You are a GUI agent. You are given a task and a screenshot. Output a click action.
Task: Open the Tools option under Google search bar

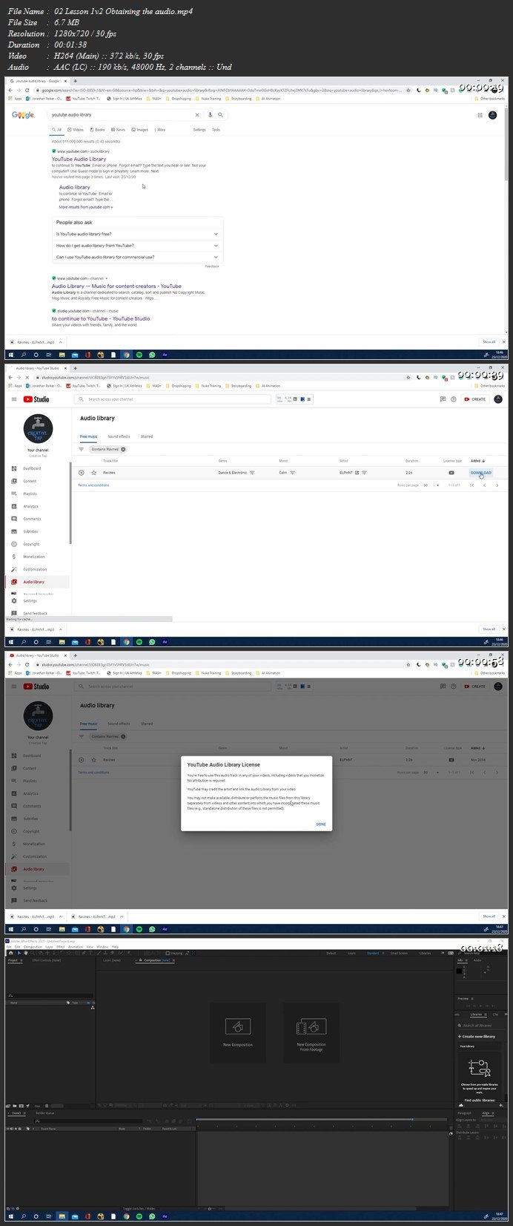pos(216,130)
